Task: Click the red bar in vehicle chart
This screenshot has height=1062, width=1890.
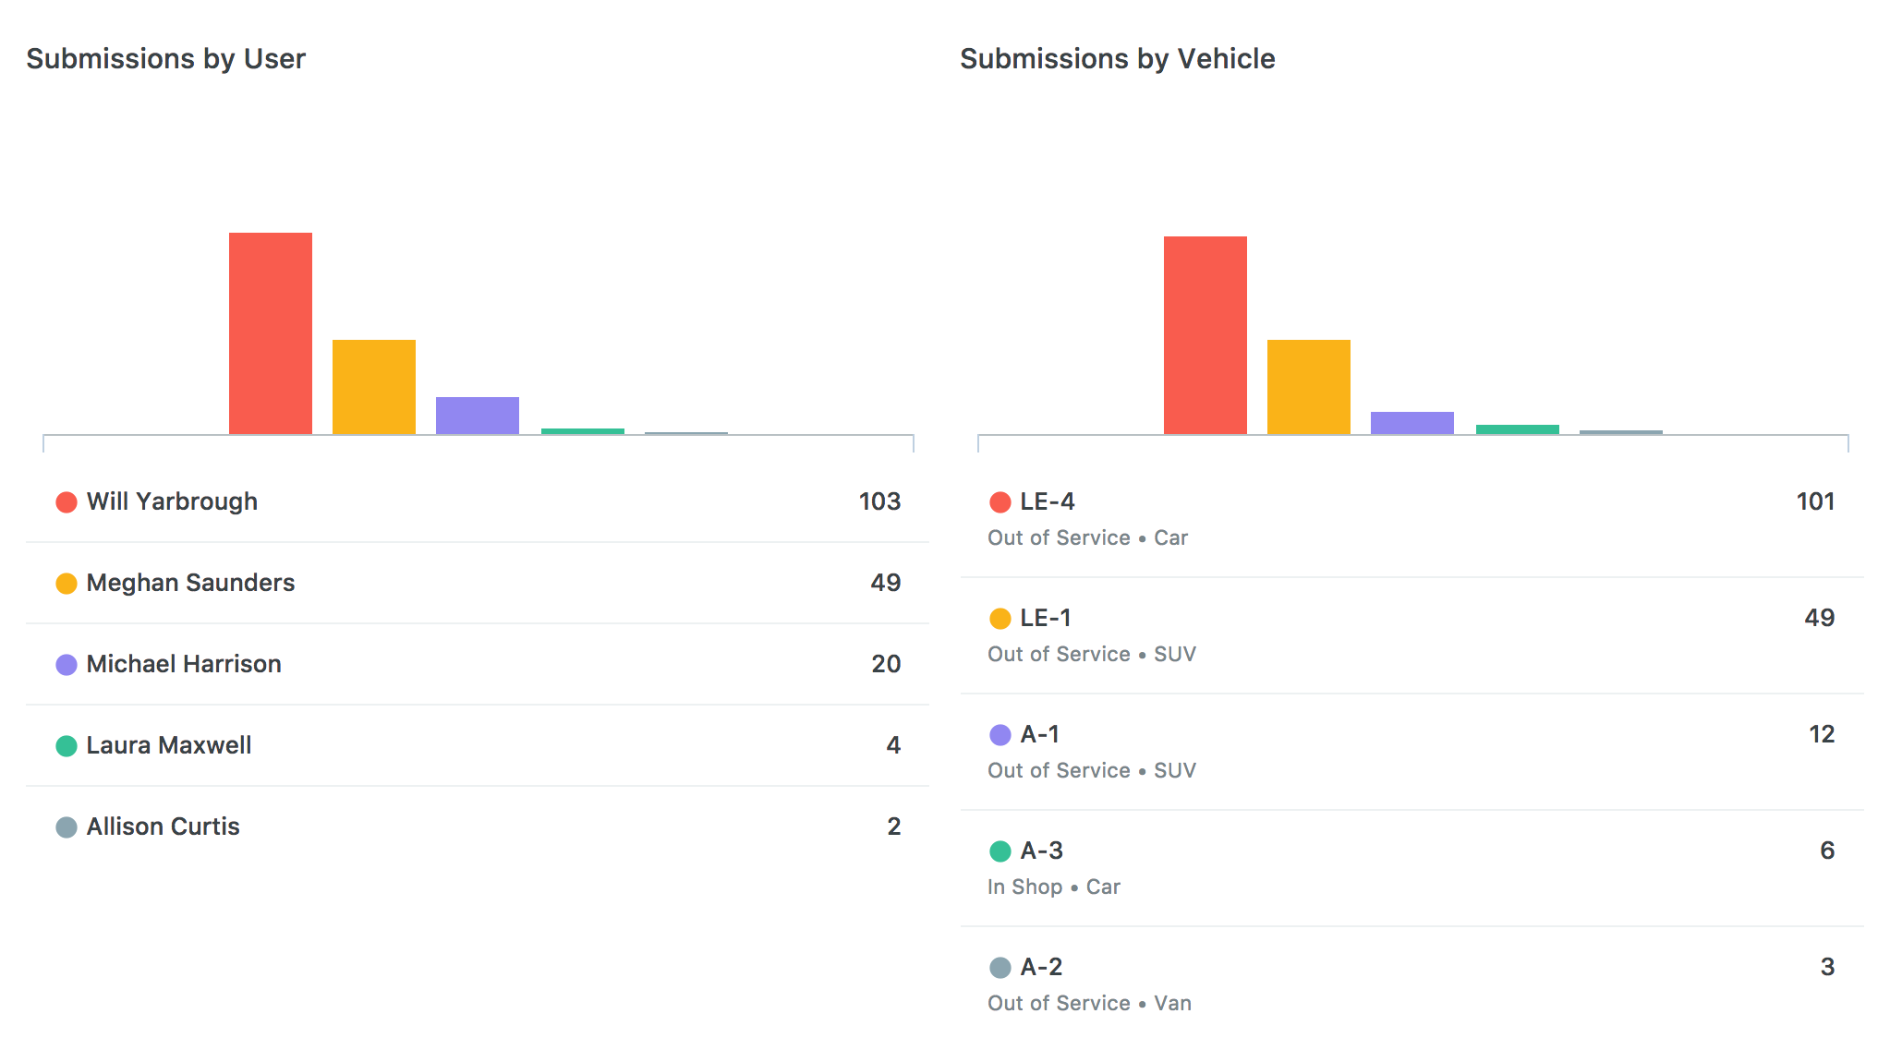Action: click(1205, 335)
